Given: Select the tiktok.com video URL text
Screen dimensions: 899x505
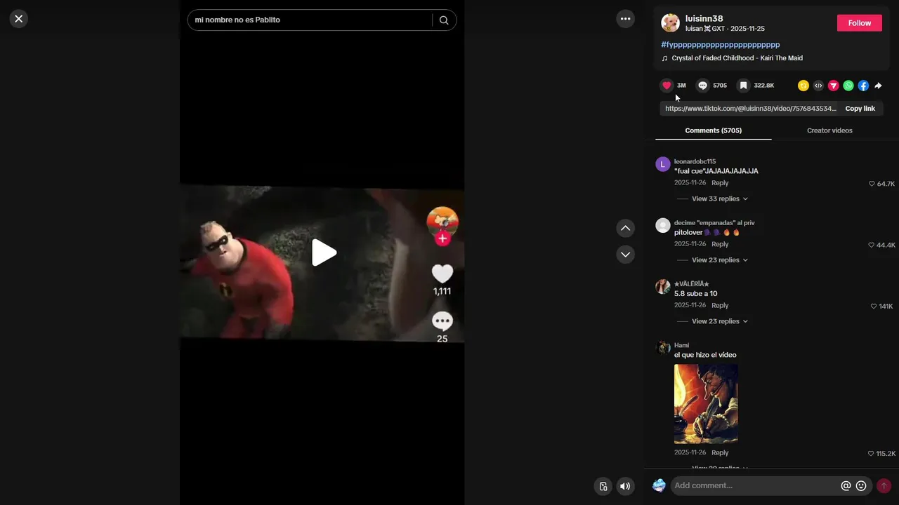Looking at the screenshot, I should point(751,109).
